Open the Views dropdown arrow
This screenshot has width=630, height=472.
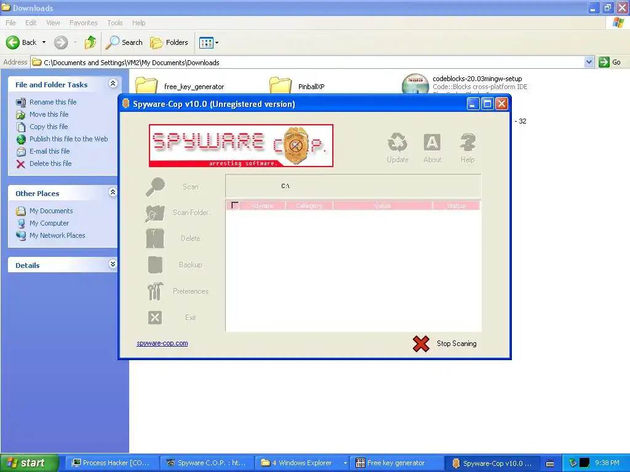point(217,42)
